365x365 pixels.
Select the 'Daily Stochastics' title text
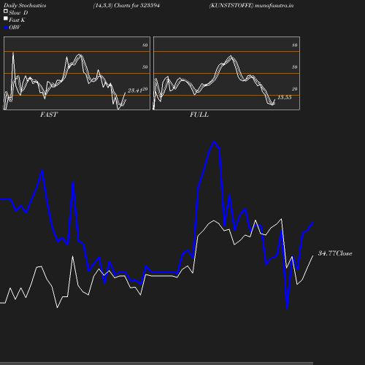coord(25,6)
